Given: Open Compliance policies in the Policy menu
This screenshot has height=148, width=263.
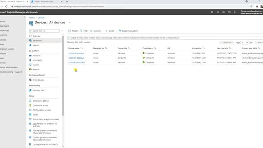Looking at the screenshot, I should pos(41,101).
